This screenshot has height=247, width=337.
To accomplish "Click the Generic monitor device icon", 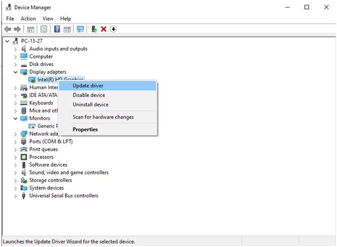I will (32, 126).
